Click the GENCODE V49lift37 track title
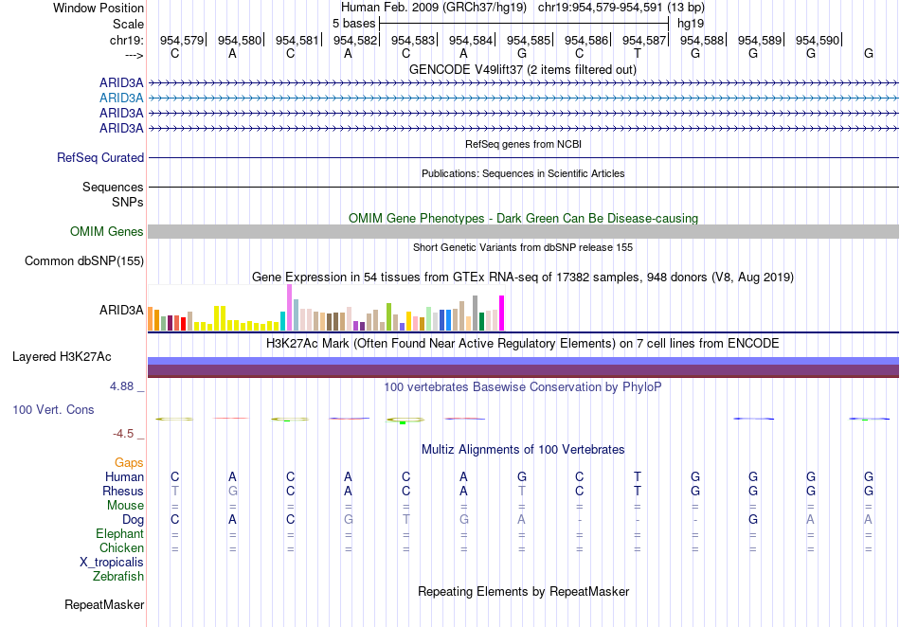 click(x=523, y=70)
